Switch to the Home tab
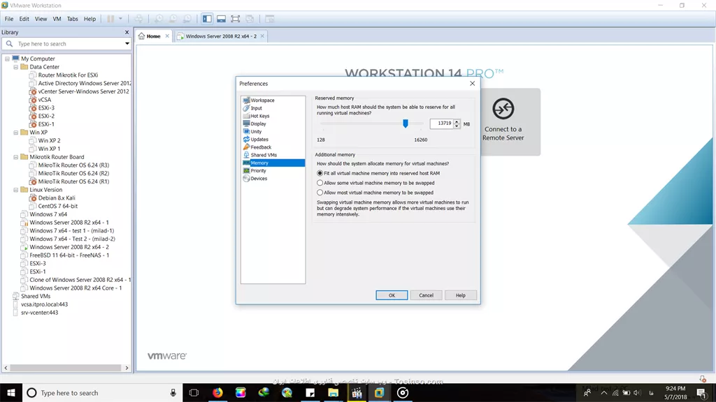This screenshot has height=402, width=716. 153,36
